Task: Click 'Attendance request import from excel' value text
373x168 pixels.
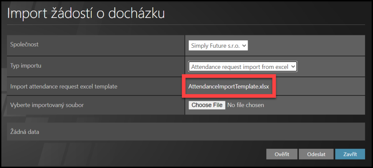Action: pos(239,67)
